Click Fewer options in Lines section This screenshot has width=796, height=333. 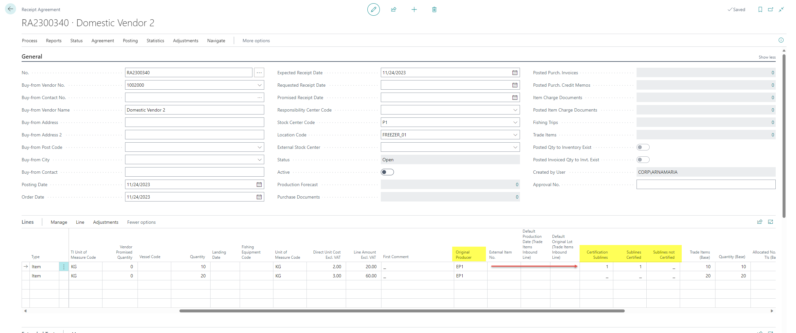(x=141, y=222)
